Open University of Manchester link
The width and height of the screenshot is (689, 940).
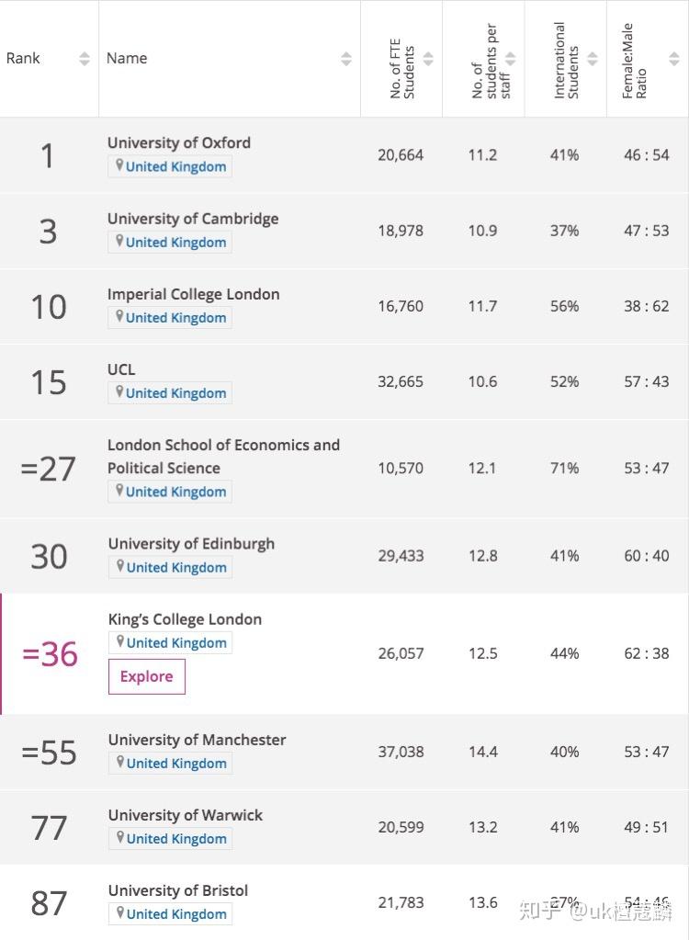pos(197,740)
